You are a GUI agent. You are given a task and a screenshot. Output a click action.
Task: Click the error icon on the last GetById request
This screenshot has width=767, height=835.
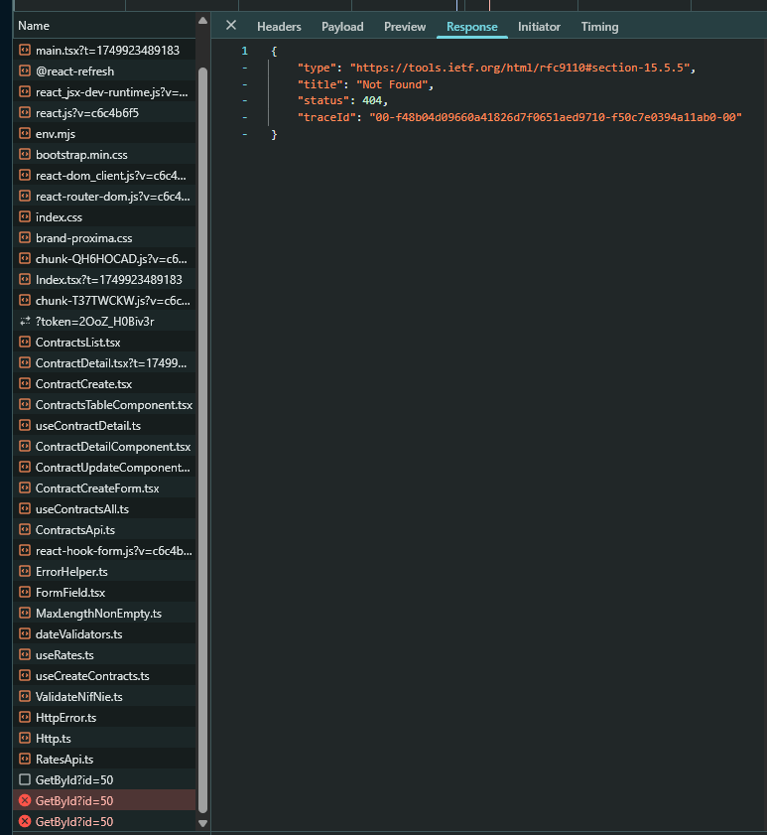click(x=25, y=822)
